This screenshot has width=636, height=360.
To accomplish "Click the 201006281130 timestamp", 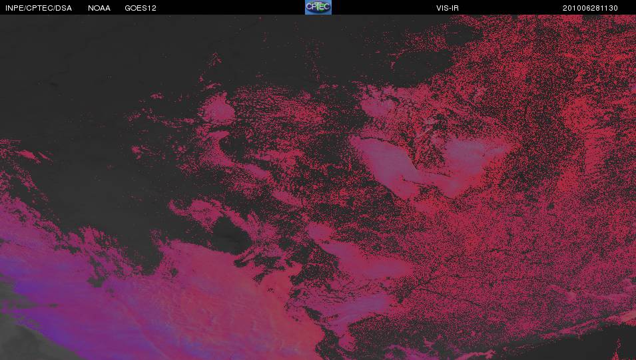I will [x=590, y=8].
